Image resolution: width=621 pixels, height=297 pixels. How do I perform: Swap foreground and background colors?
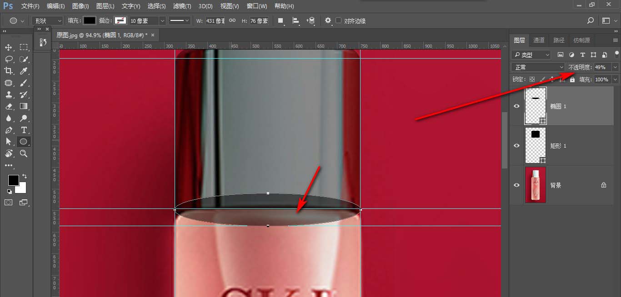[25, 176]
